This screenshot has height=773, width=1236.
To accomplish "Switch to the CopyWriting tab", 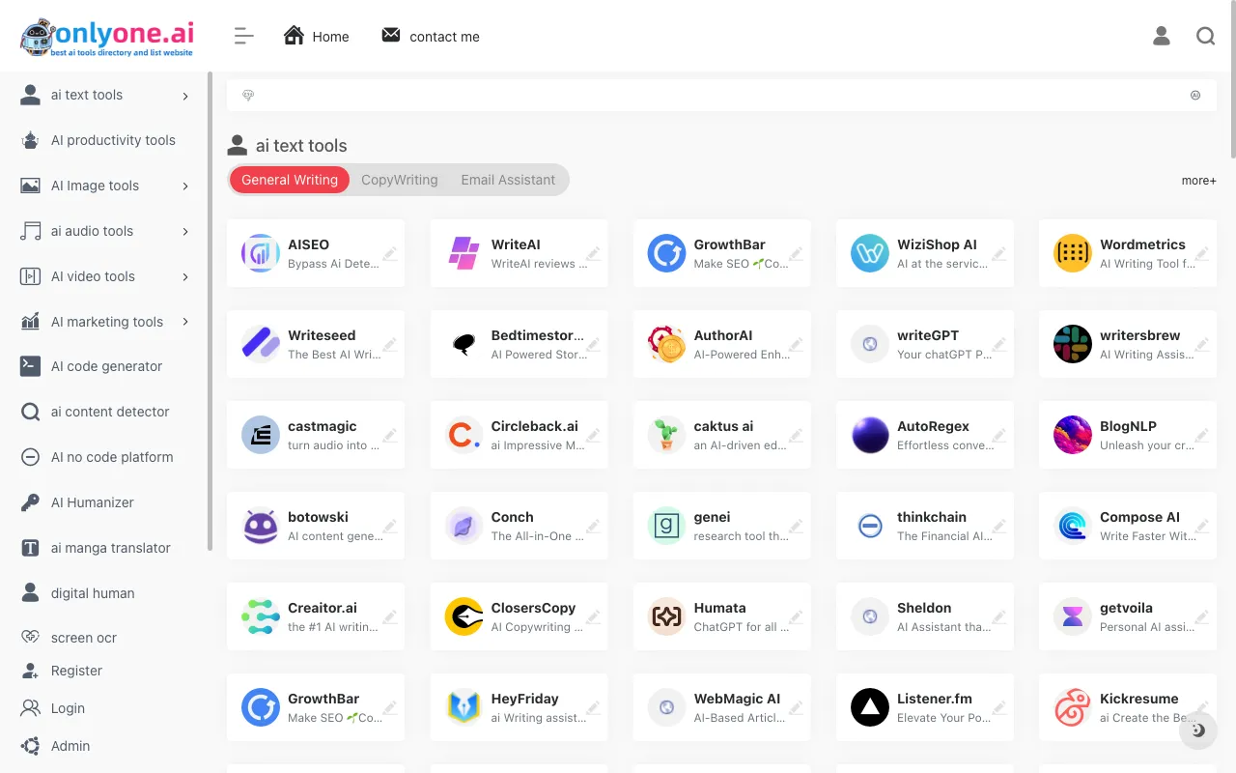I will pos(399,180).
